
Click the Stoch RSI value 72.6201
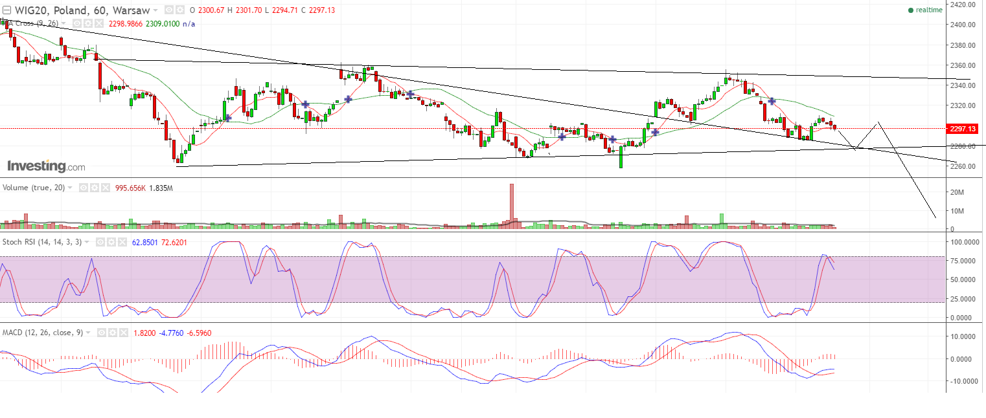pyautogui.click(x=175, y=242)
